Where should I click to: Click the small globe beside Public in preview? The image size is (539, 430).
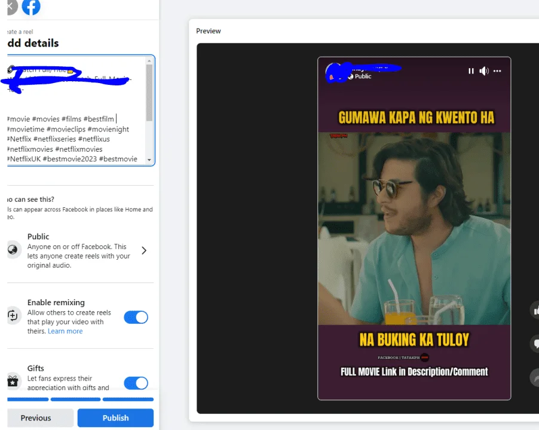click(351, 76)
